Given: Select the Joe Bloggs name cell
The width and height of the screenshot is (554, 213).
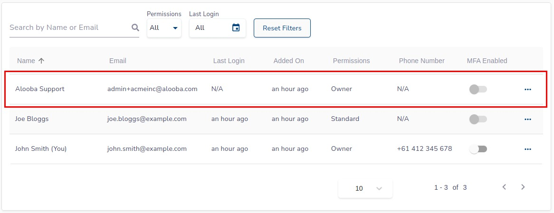Looking at the screenshot, I should pyautogui.click(x=32, y=119).
